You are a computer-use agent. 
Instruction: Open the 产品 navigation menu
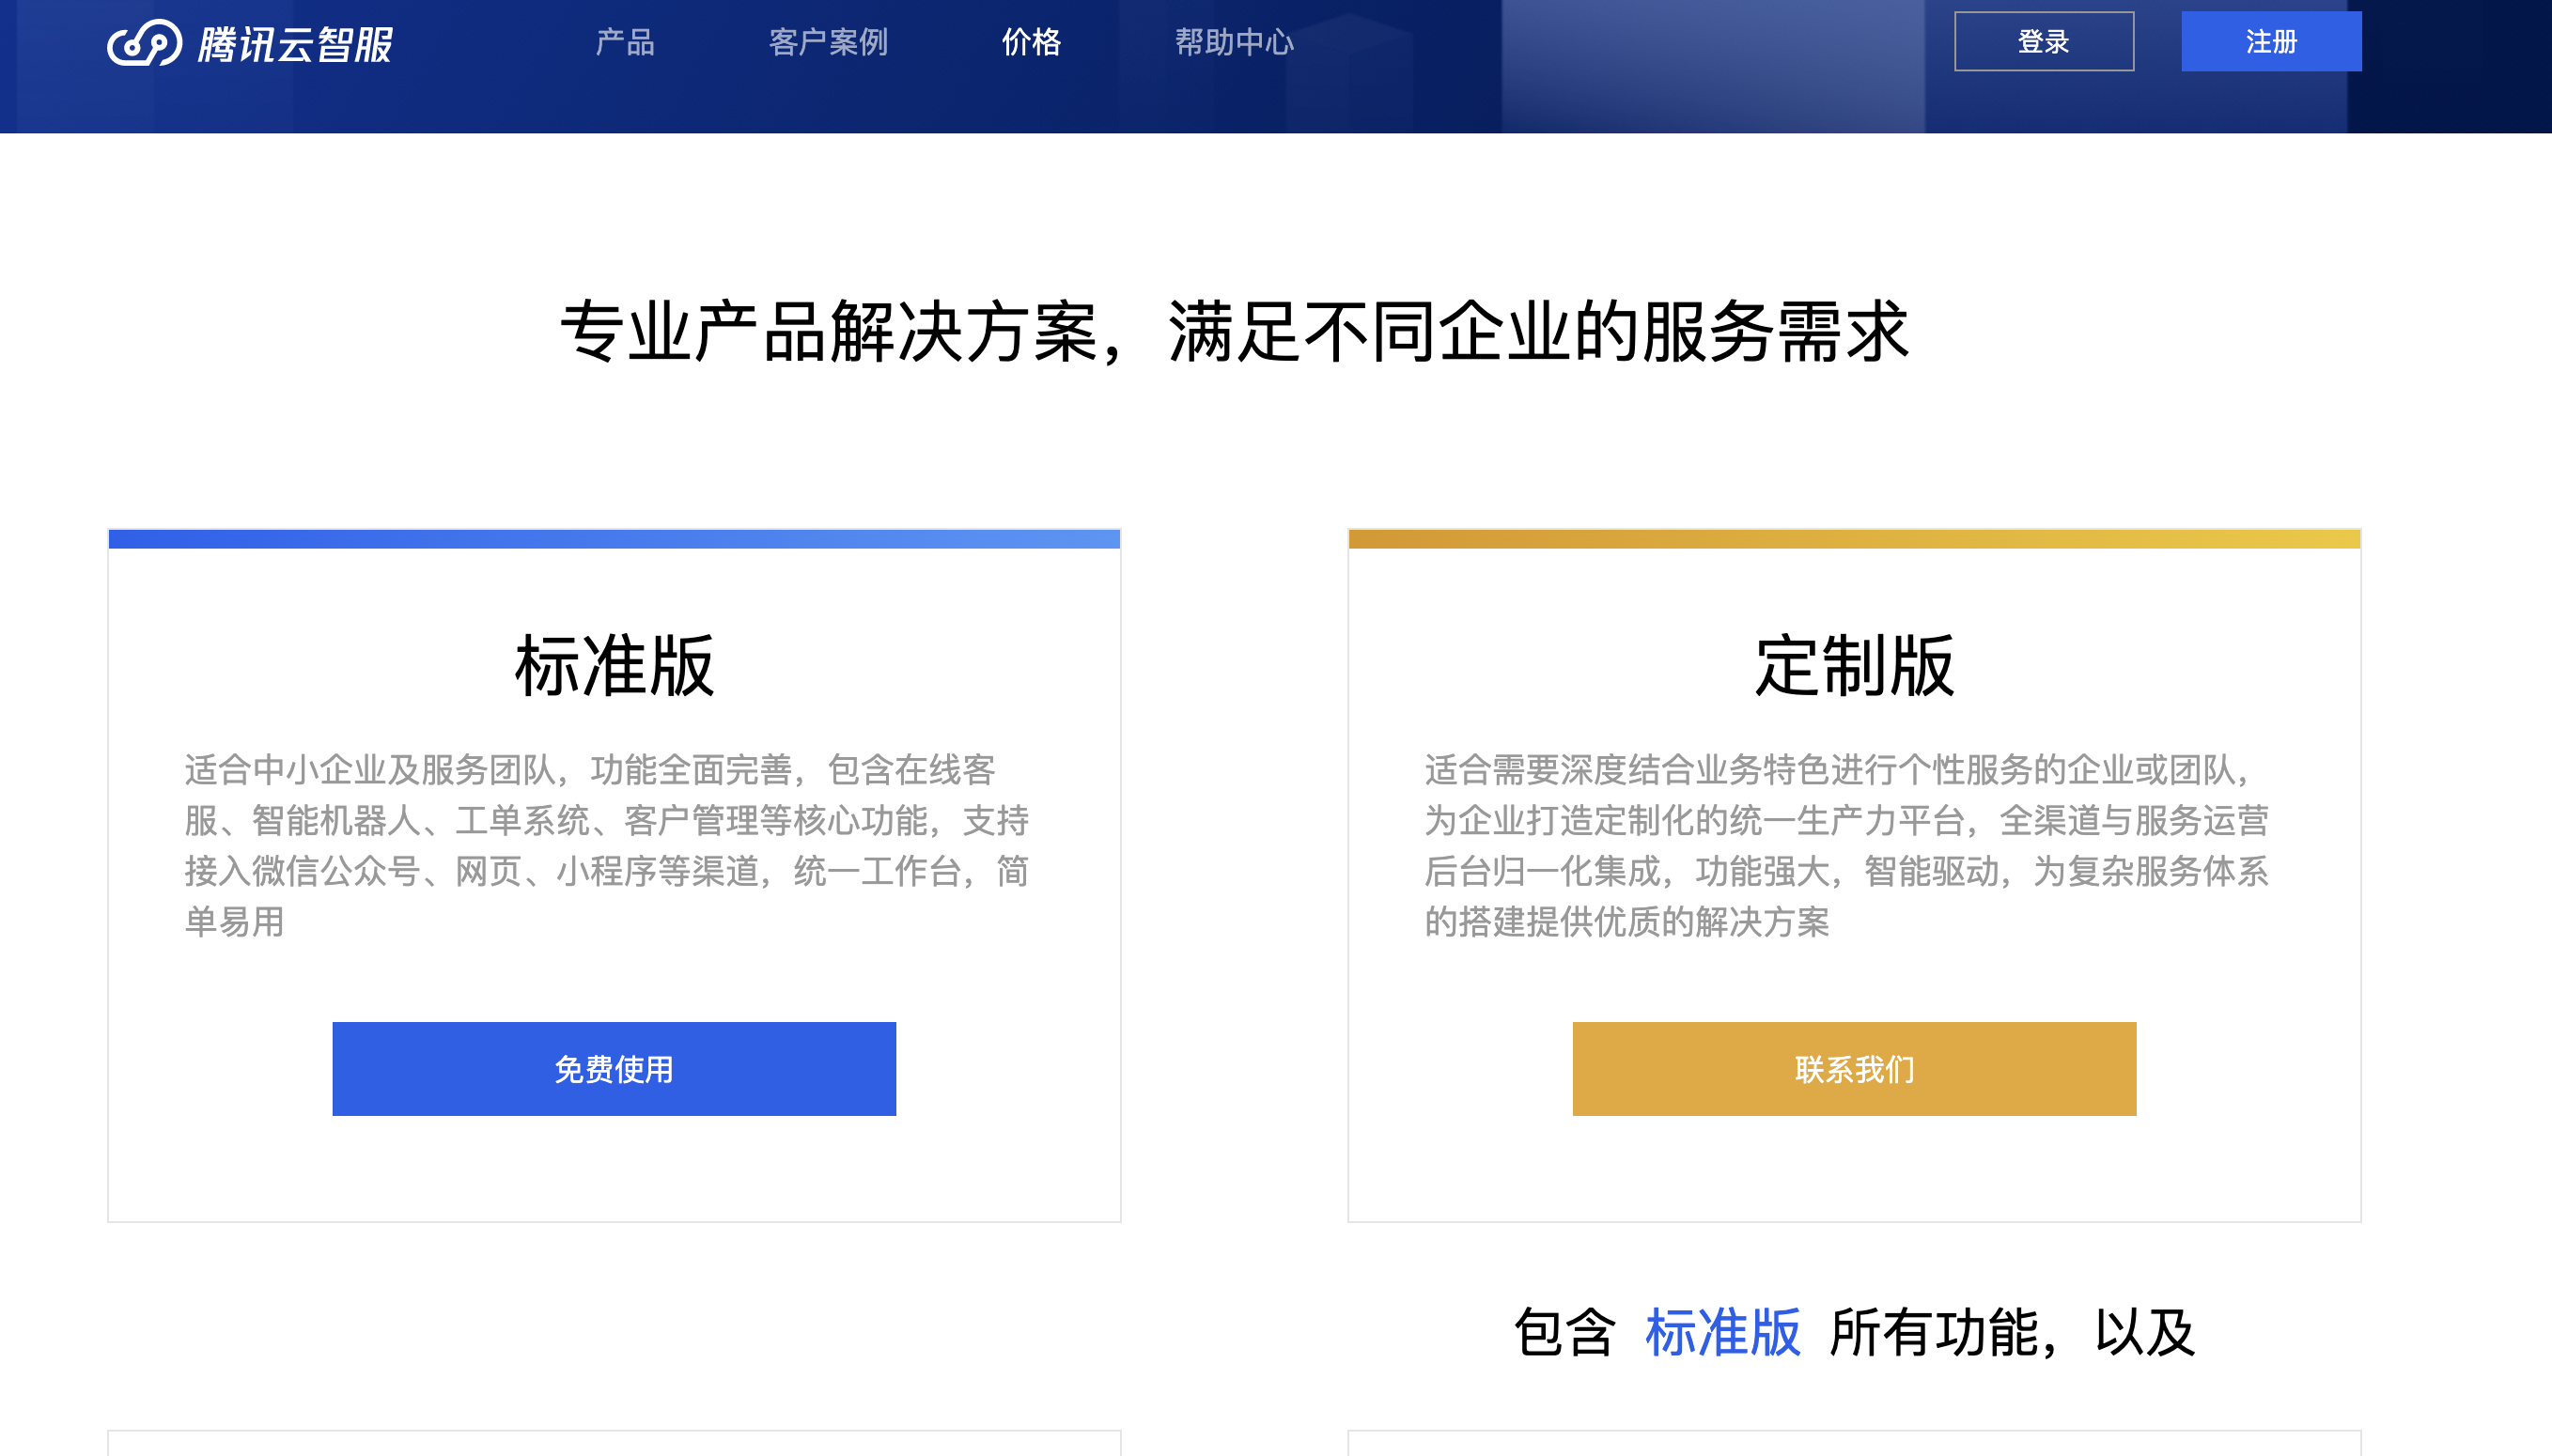[x=625, y=42]
